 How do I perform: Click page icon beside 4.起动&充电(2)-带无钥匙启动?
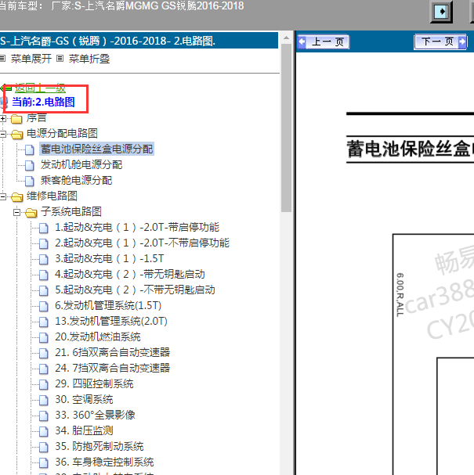(44, 275)
